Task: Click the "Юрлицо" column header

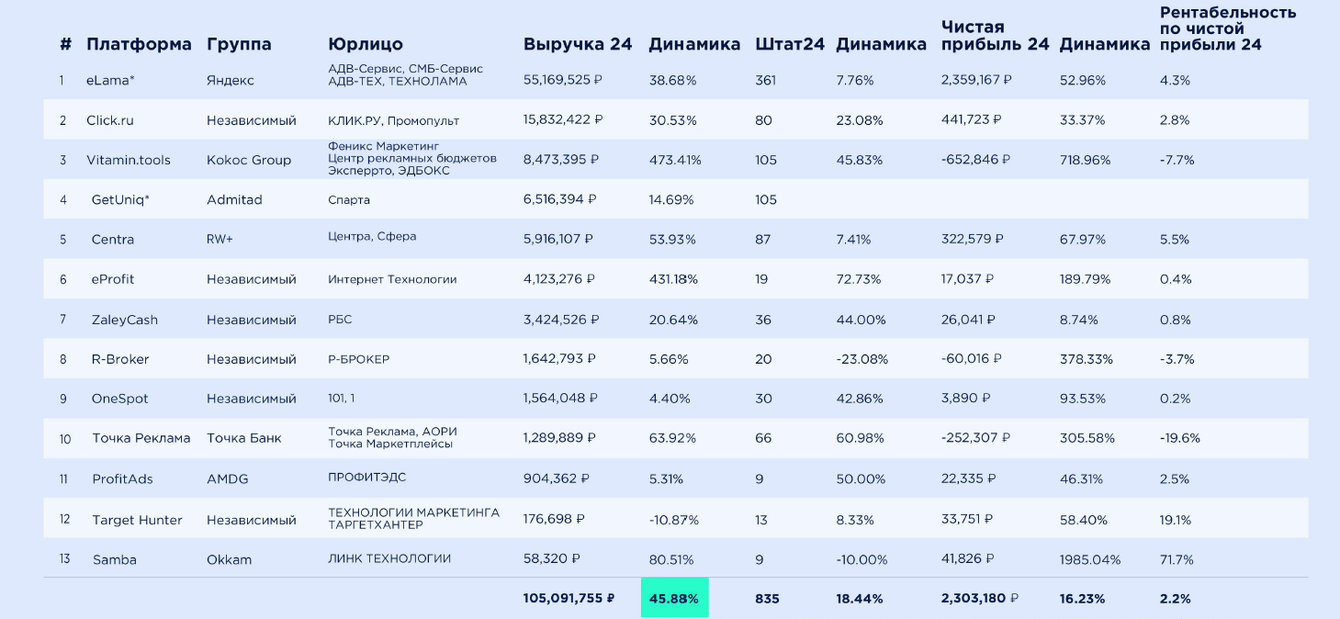Action: tap(365, 44)
